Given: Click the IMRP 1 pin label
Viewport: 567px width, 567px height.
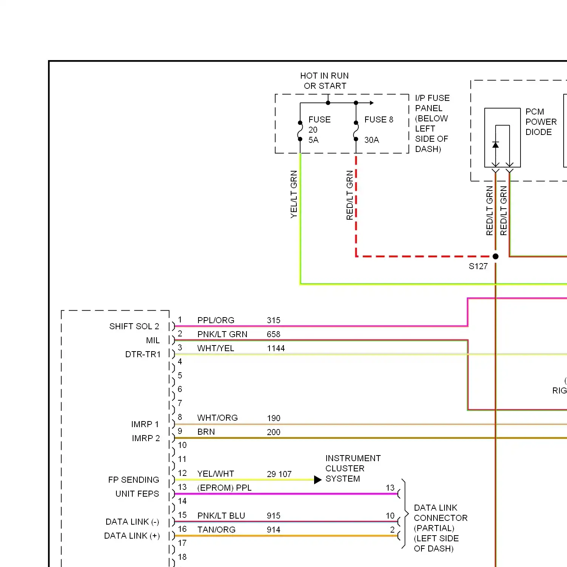Looking at the screenshot, I should (145, 424).
